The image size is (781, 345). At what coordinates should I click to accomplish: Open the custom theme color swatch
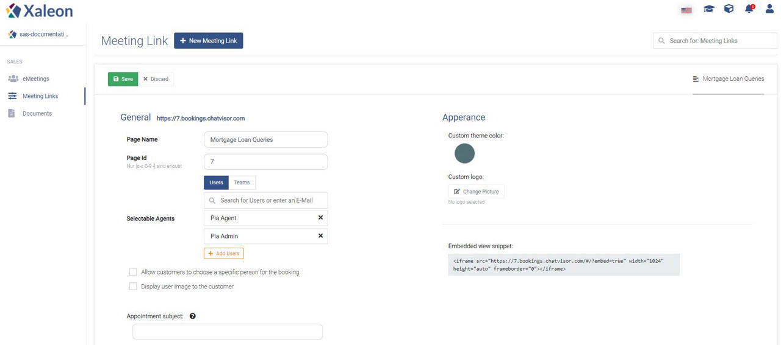click(464, 153)
